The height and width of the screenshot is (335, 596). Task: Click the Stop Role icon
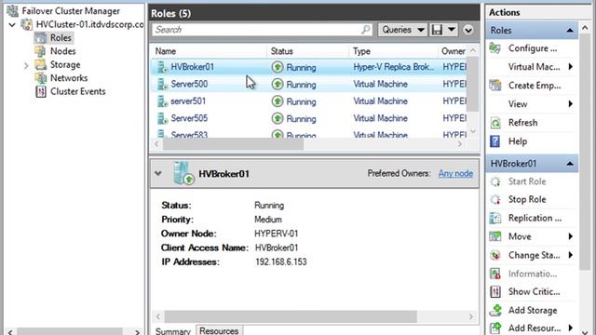pyautogui.click(x=495, y=199)
